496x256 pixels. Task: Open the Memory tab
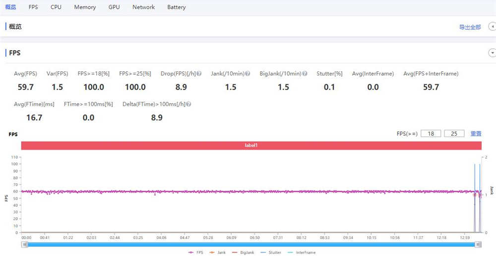[85, 7]
